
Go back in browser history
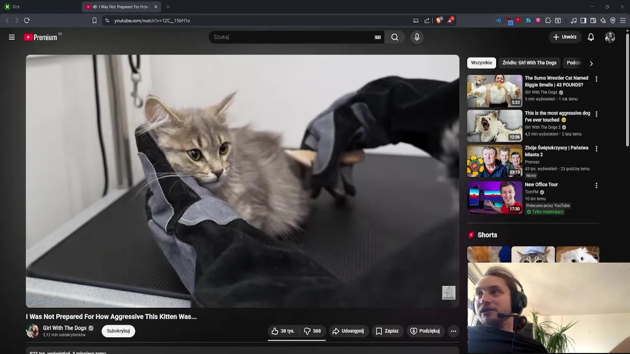point(7,20)
